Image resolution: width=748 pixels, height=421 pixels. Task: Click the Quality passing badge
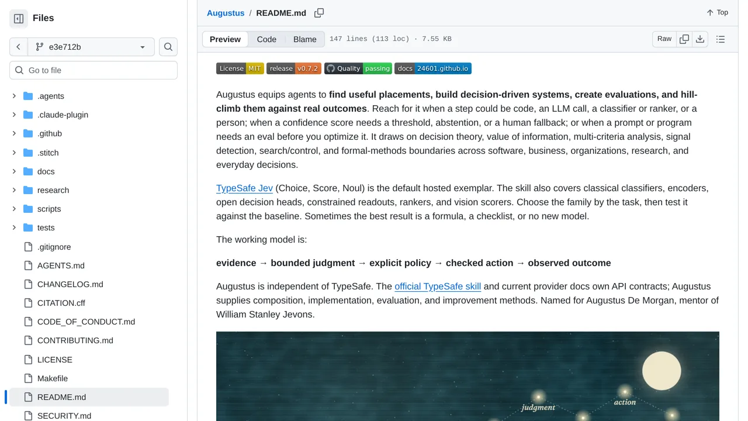(358, 68)
